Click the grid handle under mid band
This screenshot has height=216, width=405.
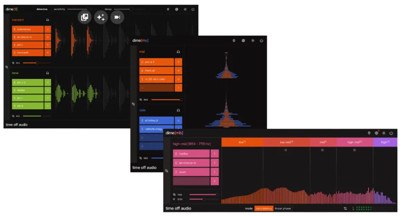[322, 150]
